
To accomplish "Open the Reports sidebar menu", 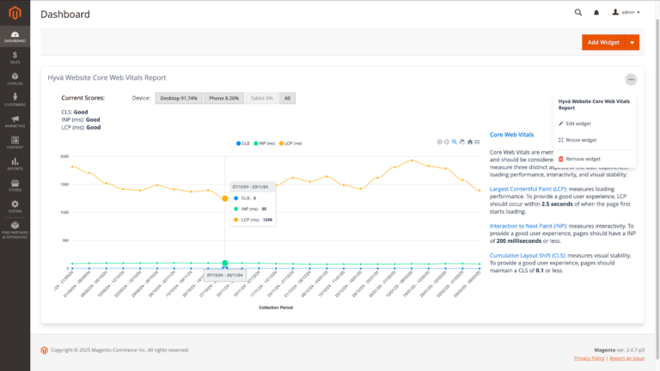I will tap(15, 164).
